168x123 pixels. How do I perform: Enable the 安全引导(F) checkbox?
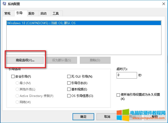[x=13, y=77]
